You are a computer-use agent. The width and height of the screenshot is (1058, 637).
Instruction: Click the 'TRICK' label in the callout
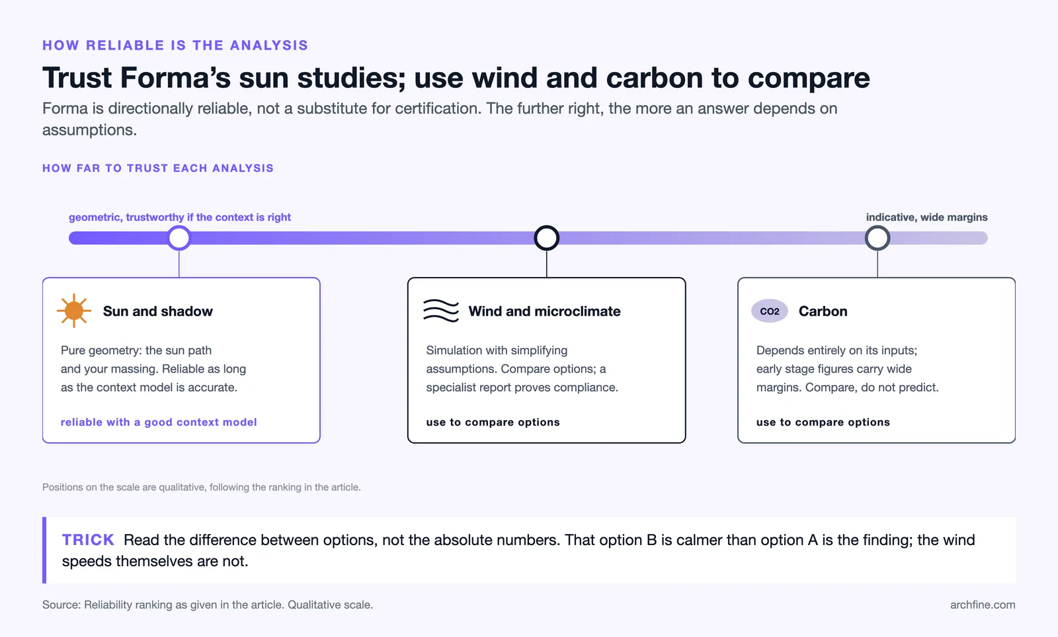pos(89,540)
